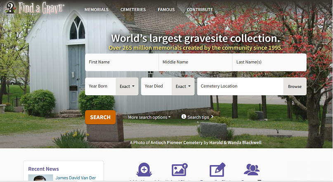
Task: Click the Forums people group icon
Action: (251, 170)
